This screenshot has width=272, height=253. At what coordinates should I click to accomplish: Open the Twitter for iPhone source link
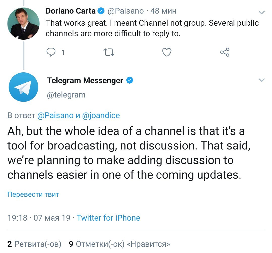pos(108,218)
